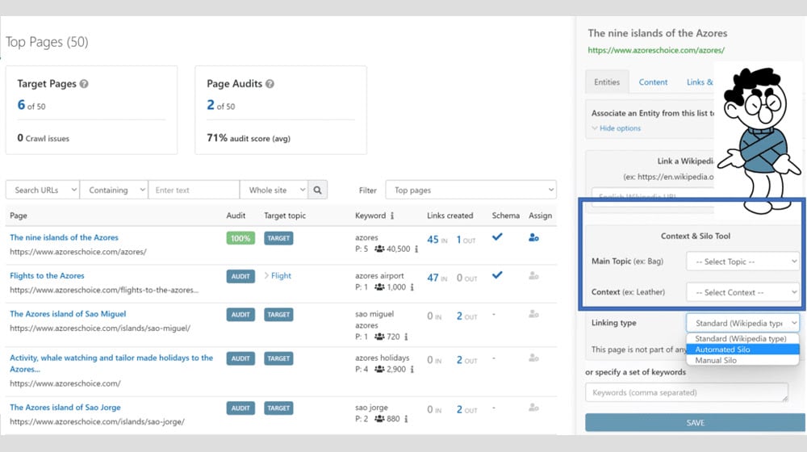Click the 2 of 50 page audits count

221,105
